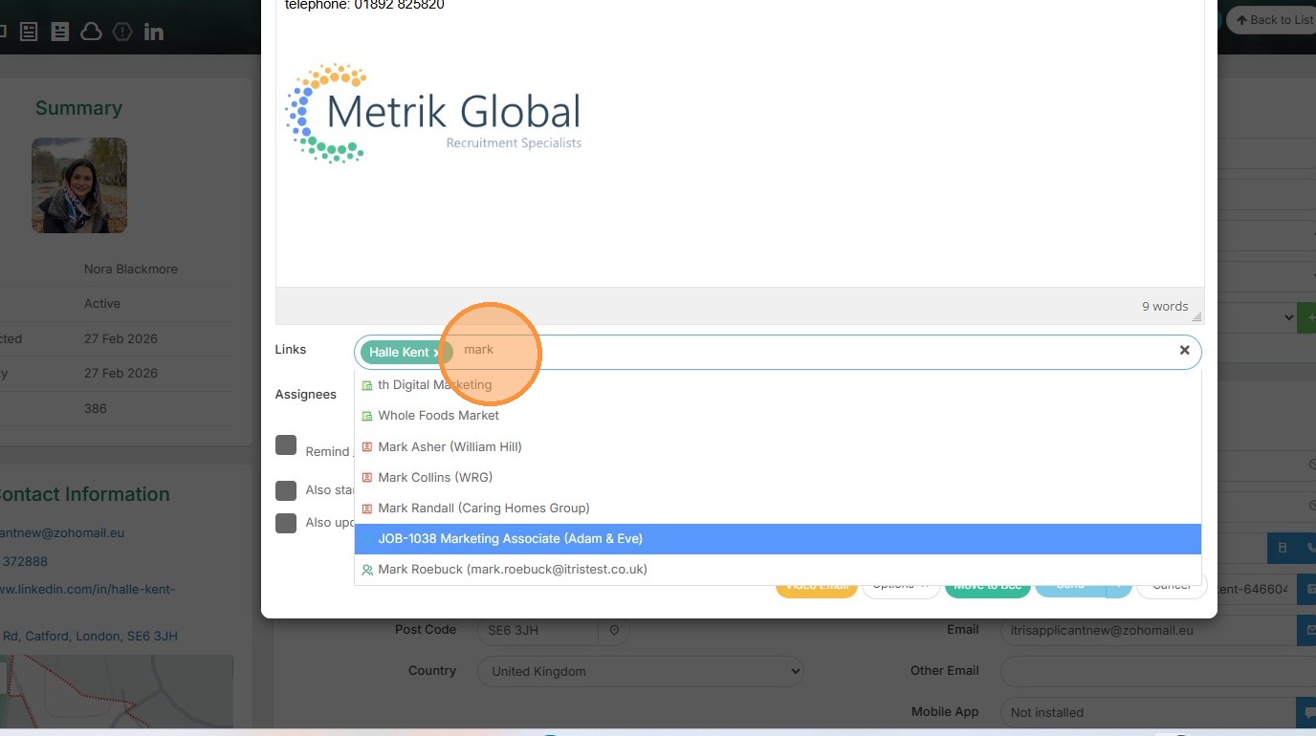The image size is (1316, 736).
Task: Open the Country dropdown showing United Kingdom
Action: [641, 671]
